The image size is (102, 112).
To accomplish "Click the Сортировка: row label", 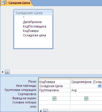I will pos(27,94).
